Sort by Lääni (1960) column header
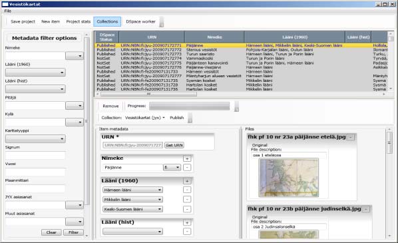The image size is (398, 243). pos(295,37)
